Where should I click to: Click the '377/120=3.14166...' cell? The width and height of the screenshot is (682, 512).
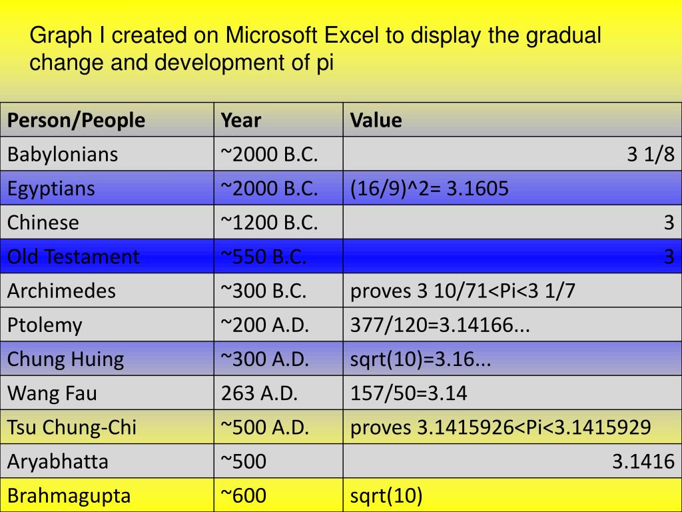[x=512, y=325]
